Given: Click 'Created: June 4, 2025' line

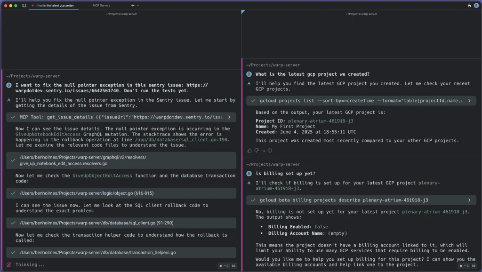Looking at the screenshot, I should tap(305, 132).
